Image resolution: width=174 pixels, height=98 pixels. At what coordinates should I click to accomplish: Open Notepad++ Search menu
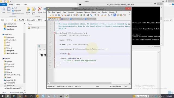pos(59,12)
